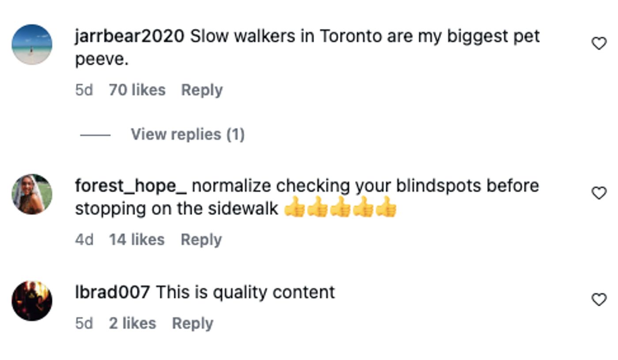This screenshot has height=360, width=618.
Task: Heart the "This is quality content" comment
Action: 599,300
